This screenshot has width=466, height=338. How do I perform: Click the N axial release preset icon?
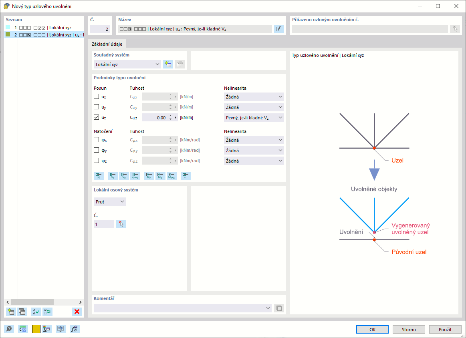(x=99, y=176)
